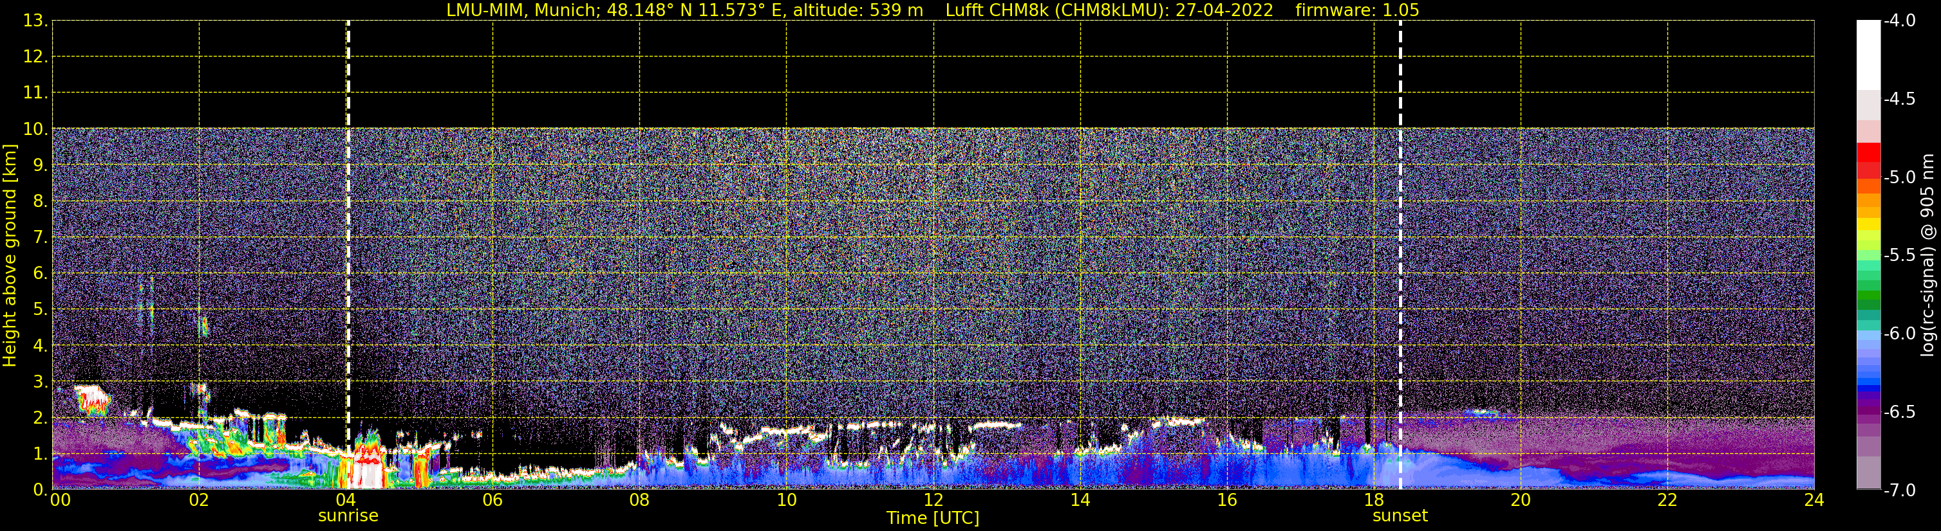Click the 'sunrise' label below the axis

tap(348, 516)
